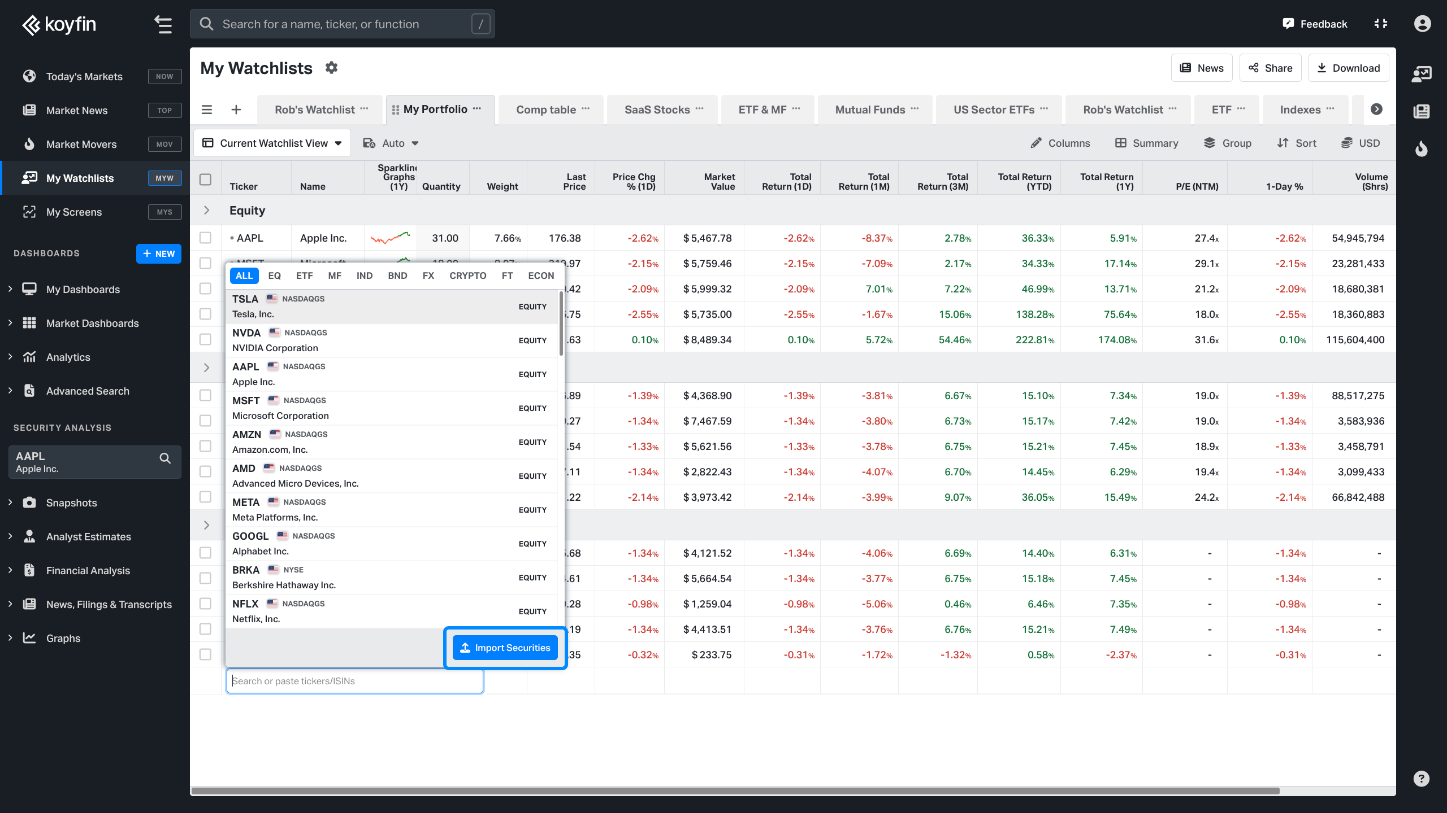Select TSLA Tesla, Inc. from search results
The height and width of the screenshot is (813, 1447).
point(391,307)
